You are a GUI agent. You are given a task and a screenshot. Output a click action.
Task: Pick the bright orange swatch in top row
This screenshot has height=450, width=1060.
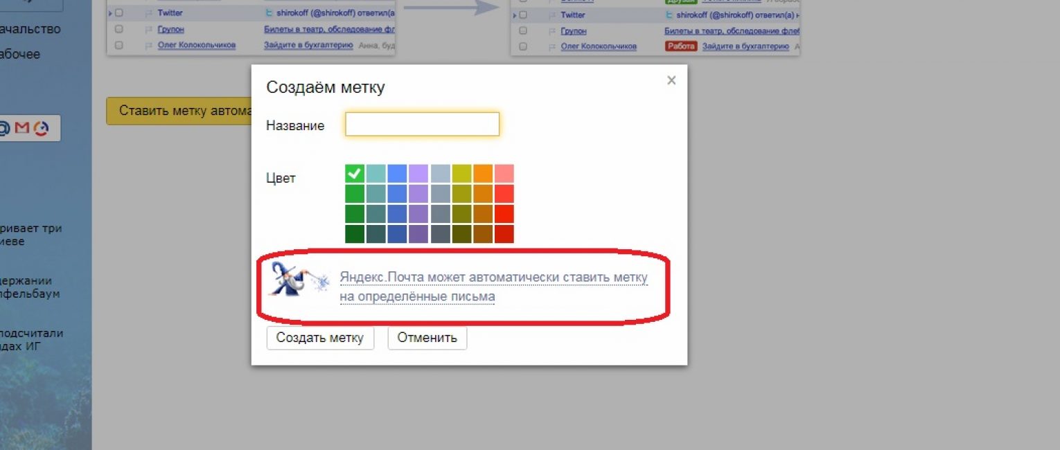pyautogui.click(x=483, y=174)
